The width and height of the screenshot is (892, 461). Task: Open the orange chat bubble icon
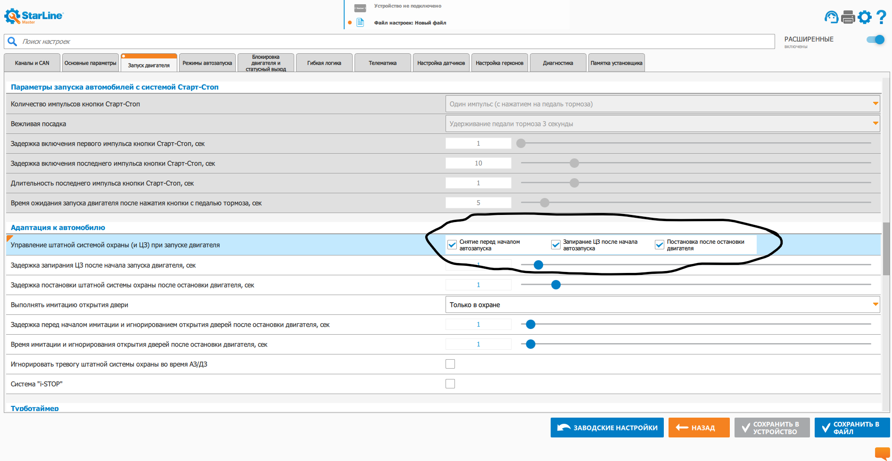(882, 453)
